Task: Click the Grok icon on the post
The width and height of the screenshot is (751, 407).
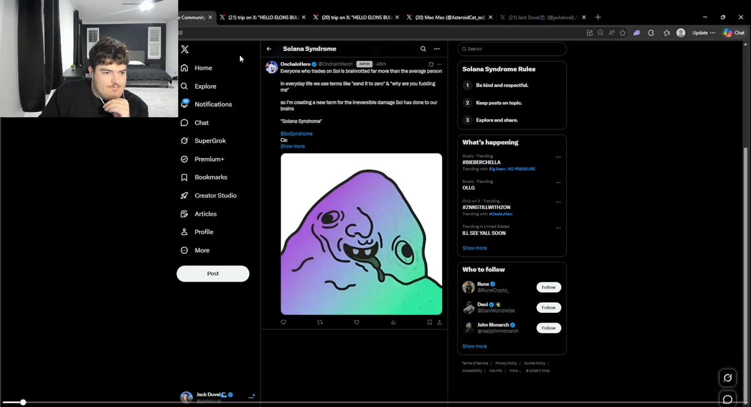Action: coord(431,64)
